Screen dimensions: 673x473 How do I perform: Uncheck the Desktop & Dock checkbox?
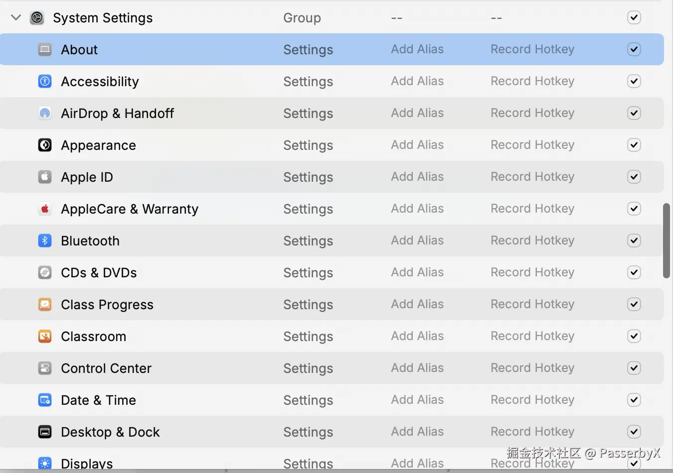[634, 432]
